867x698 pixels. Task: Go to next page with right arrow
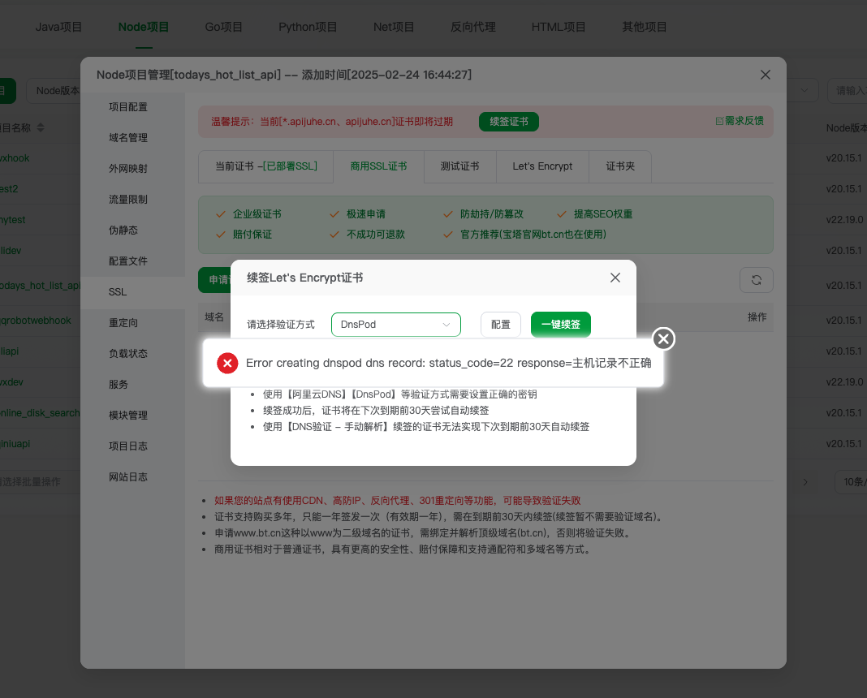804,481
